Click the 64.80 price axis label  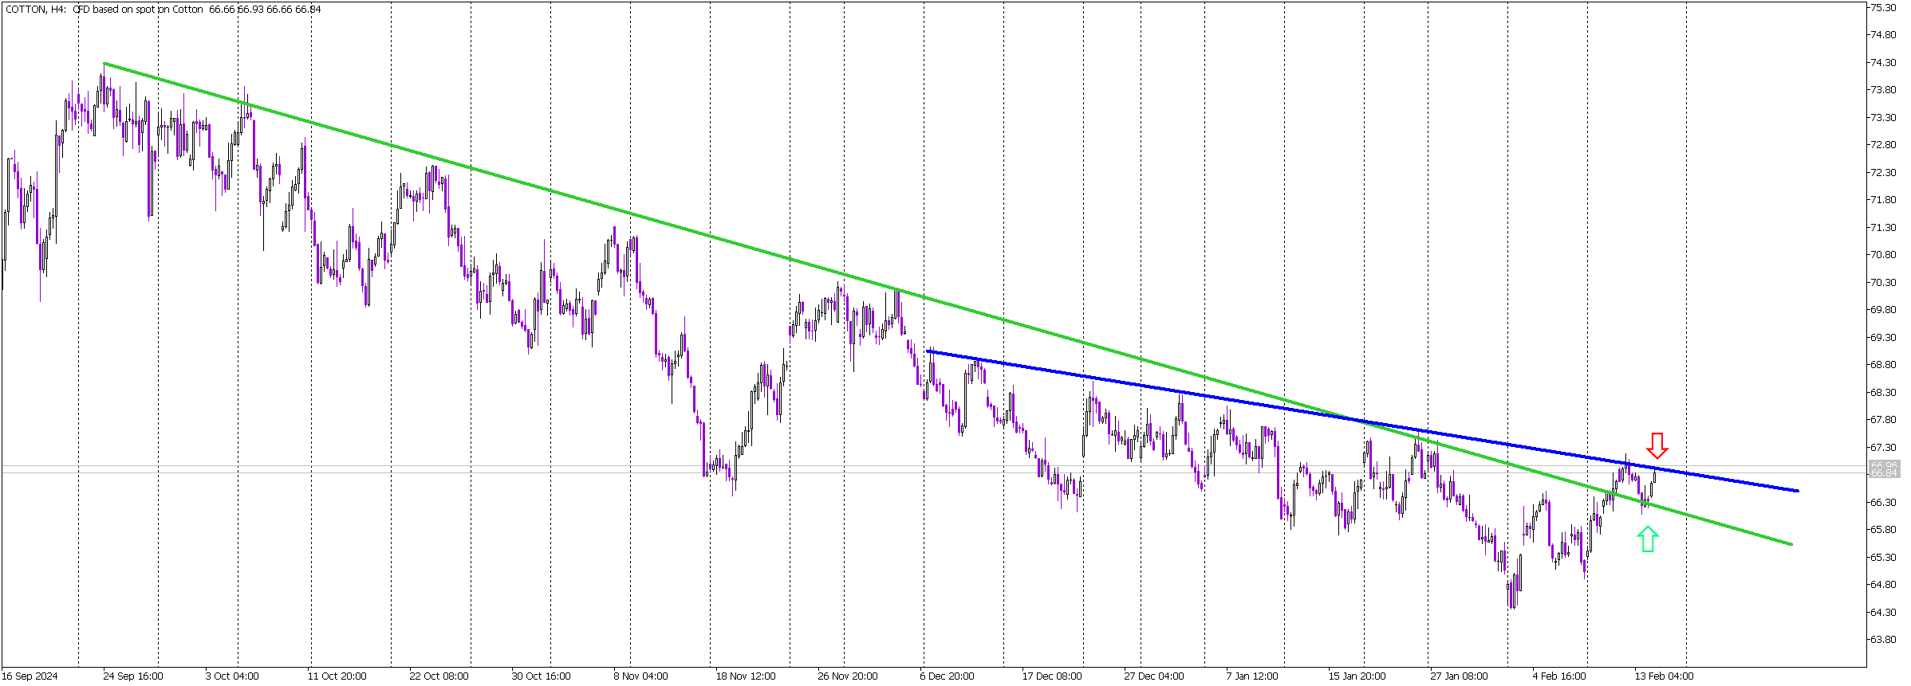tap(1885, 585)
